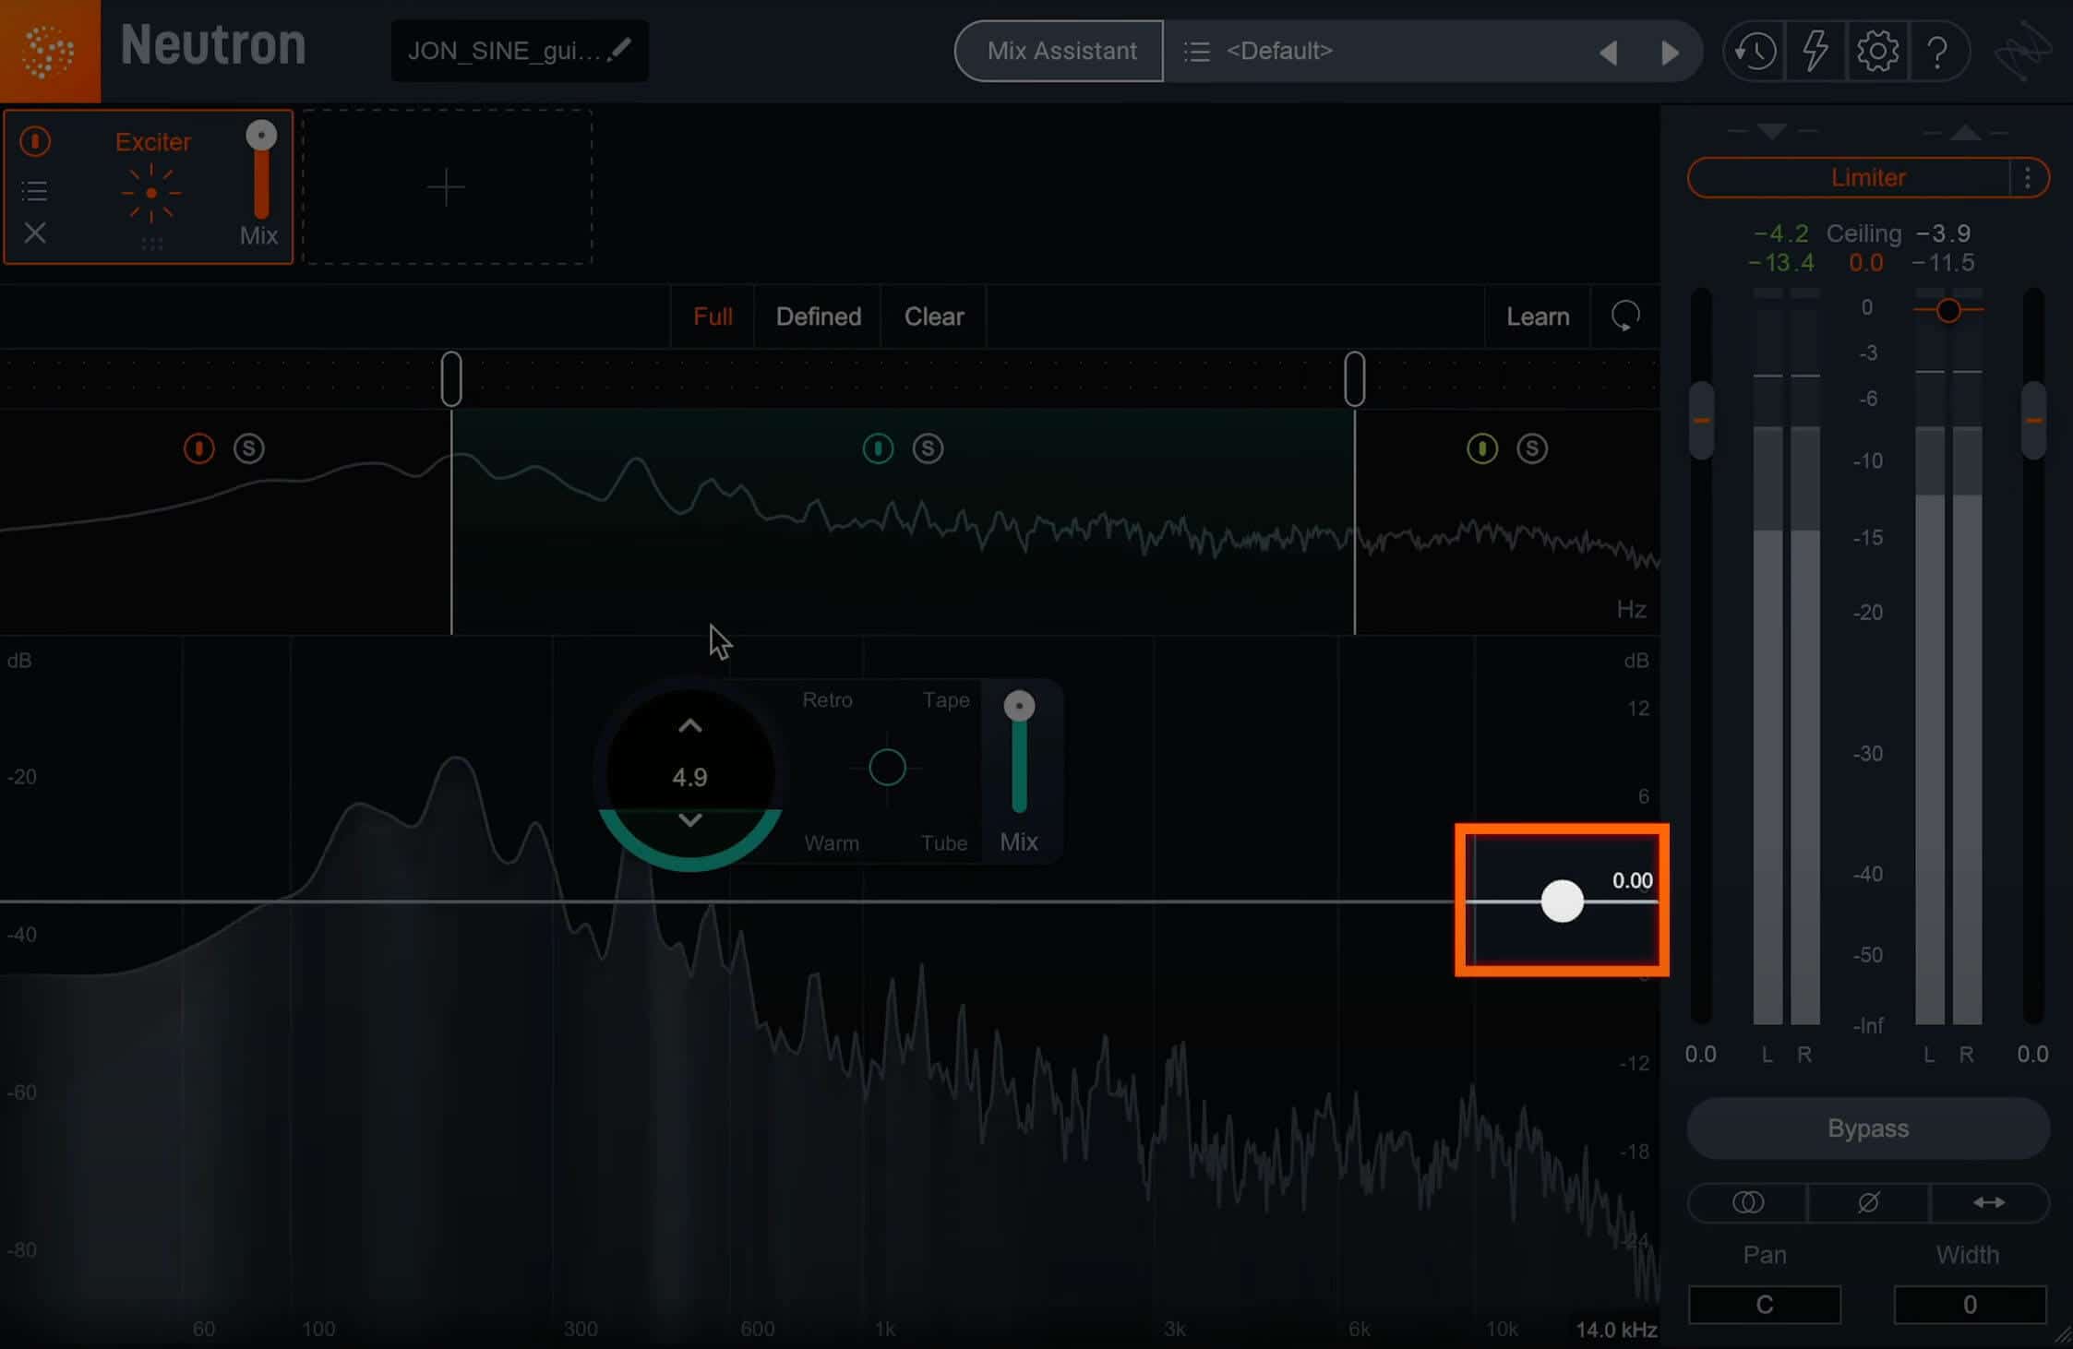Click the sum to mono overlapping circles icon
This screenshot has width=2073, height=1349.
pos(1748,1202)
